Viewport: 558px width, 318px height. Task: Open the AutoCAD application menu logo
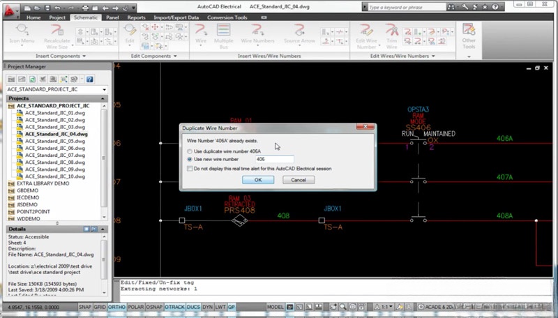(x=10, y=11)
